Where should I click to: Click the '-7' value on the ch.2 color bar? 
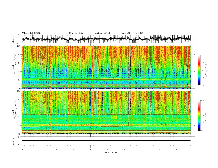(203, 131)
